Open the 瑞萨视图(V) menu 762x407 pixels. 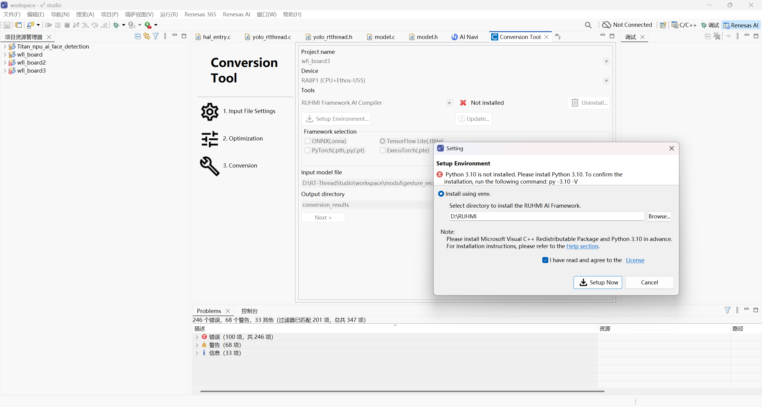coord(139,14)
